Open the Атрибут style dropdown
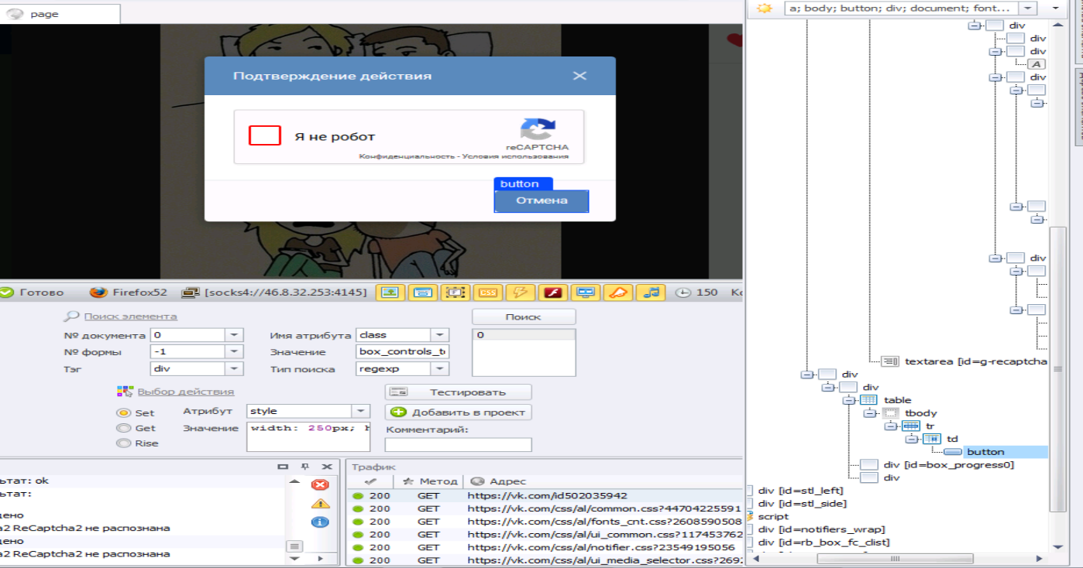 coord(361,411)
